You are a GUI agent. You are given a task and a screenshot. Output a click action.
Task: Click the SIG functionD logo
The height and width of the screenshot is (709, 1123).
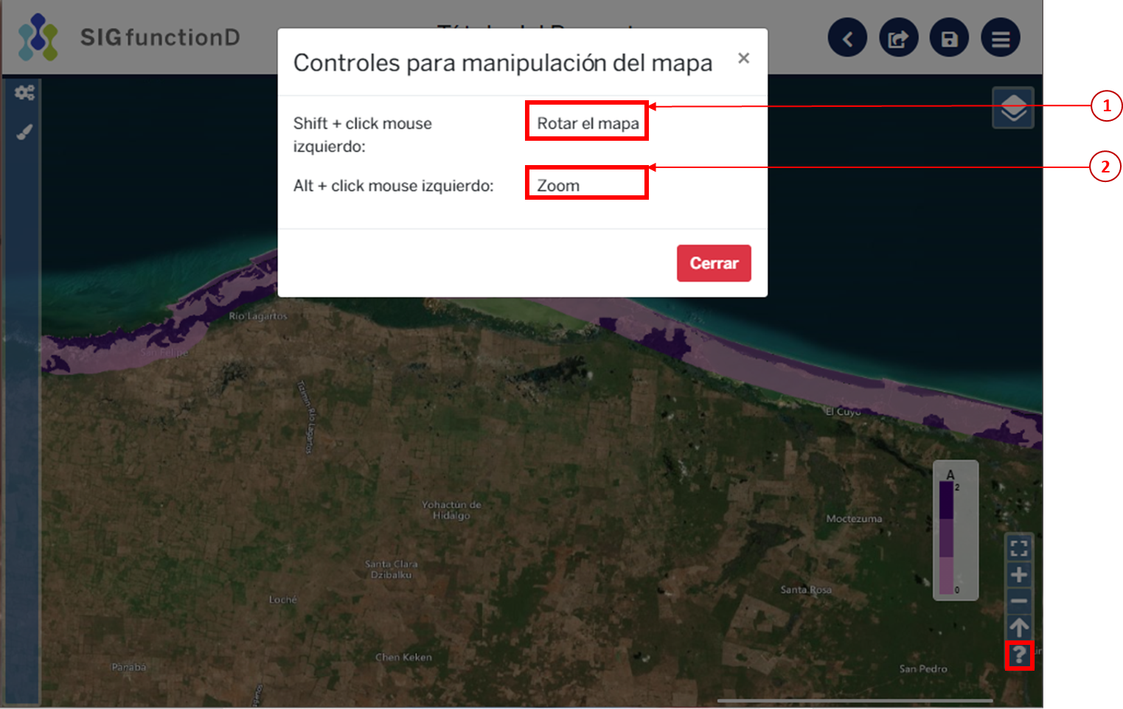[129, 37]
